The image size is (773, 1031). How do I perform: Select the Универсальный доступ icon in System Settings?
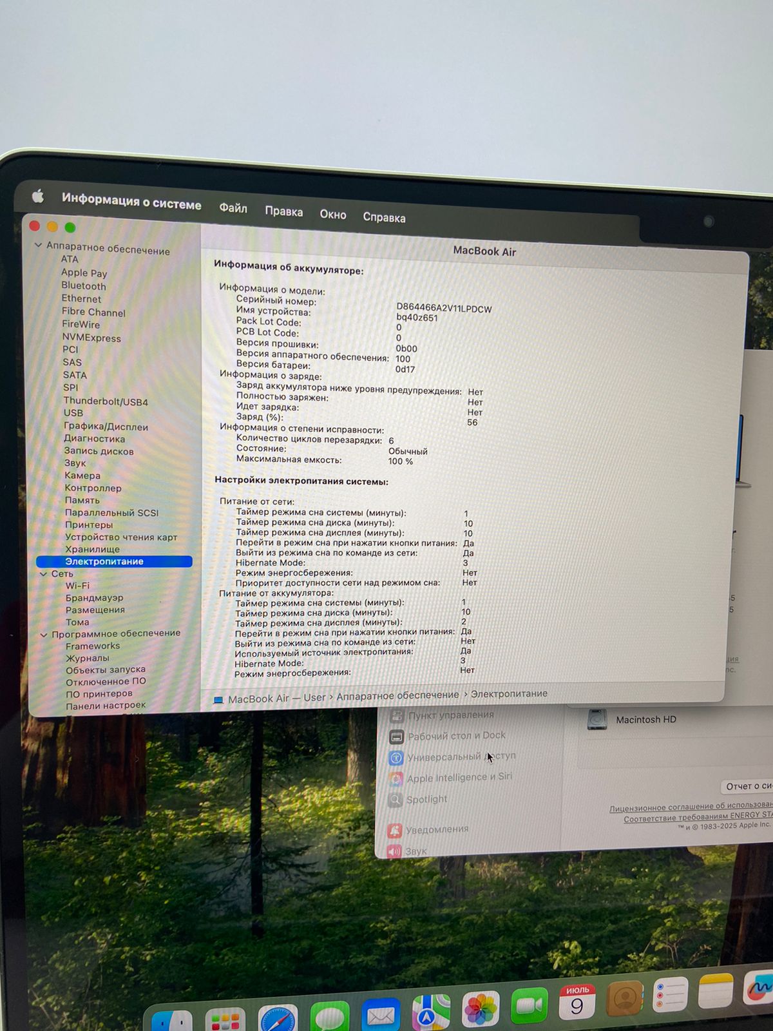coord(396,758)
